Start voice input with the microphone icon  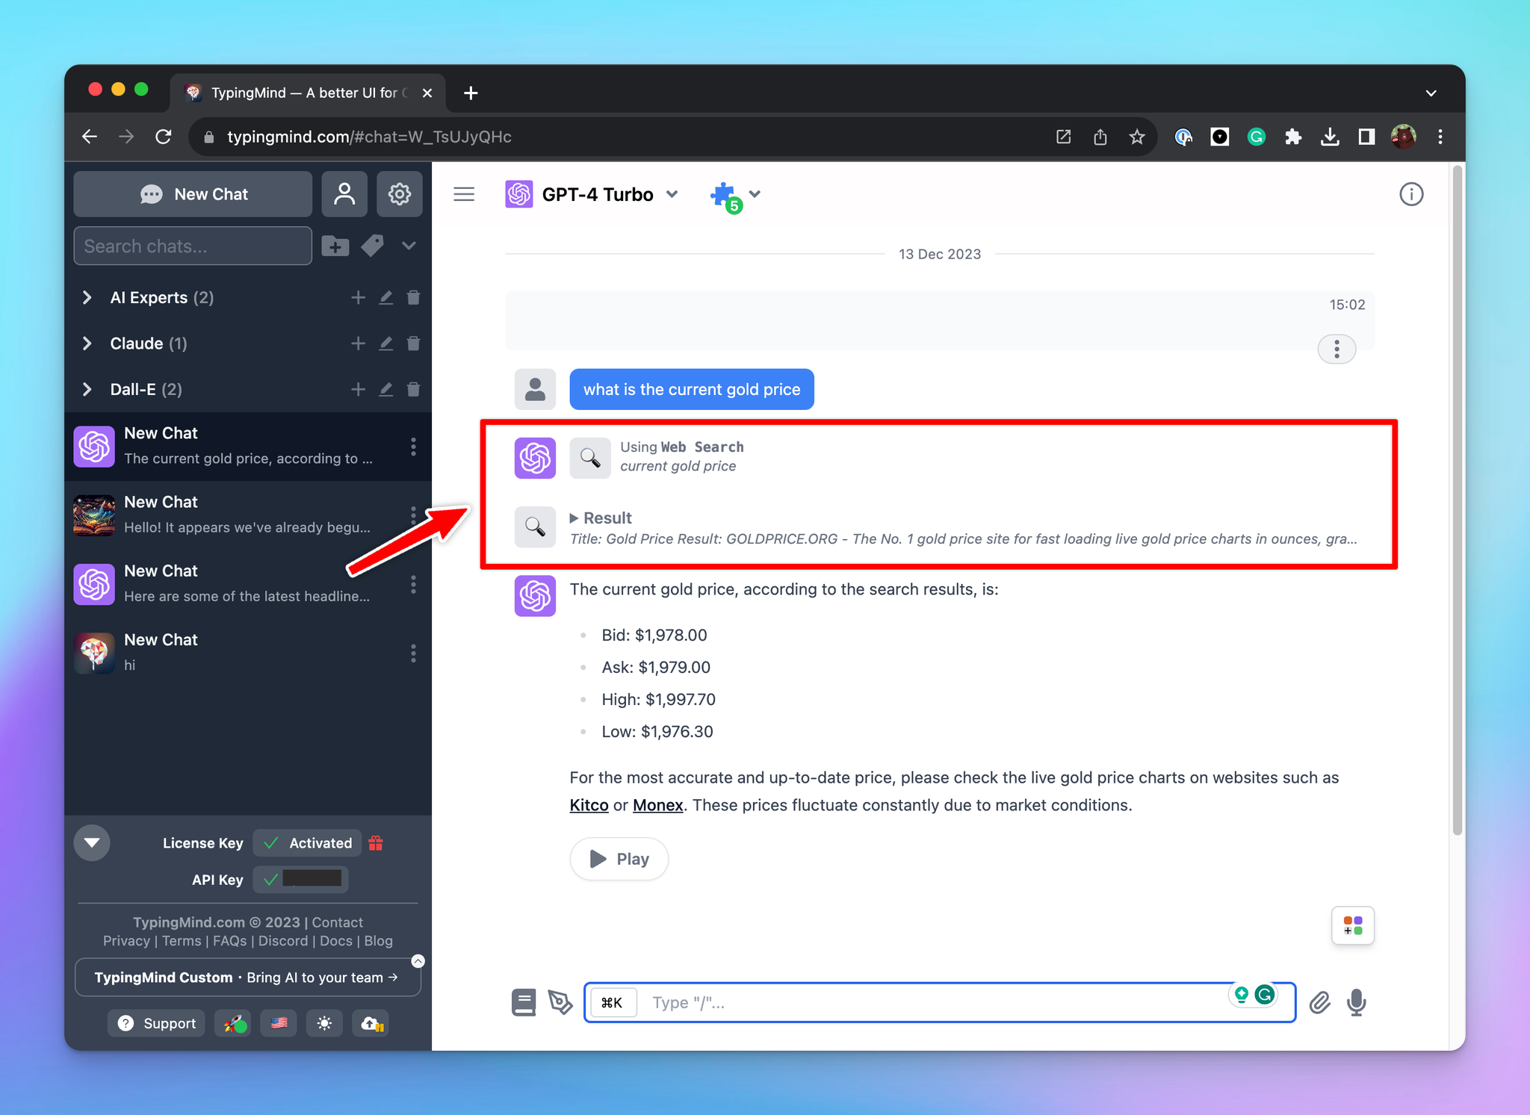(x=1357, y=1002)
